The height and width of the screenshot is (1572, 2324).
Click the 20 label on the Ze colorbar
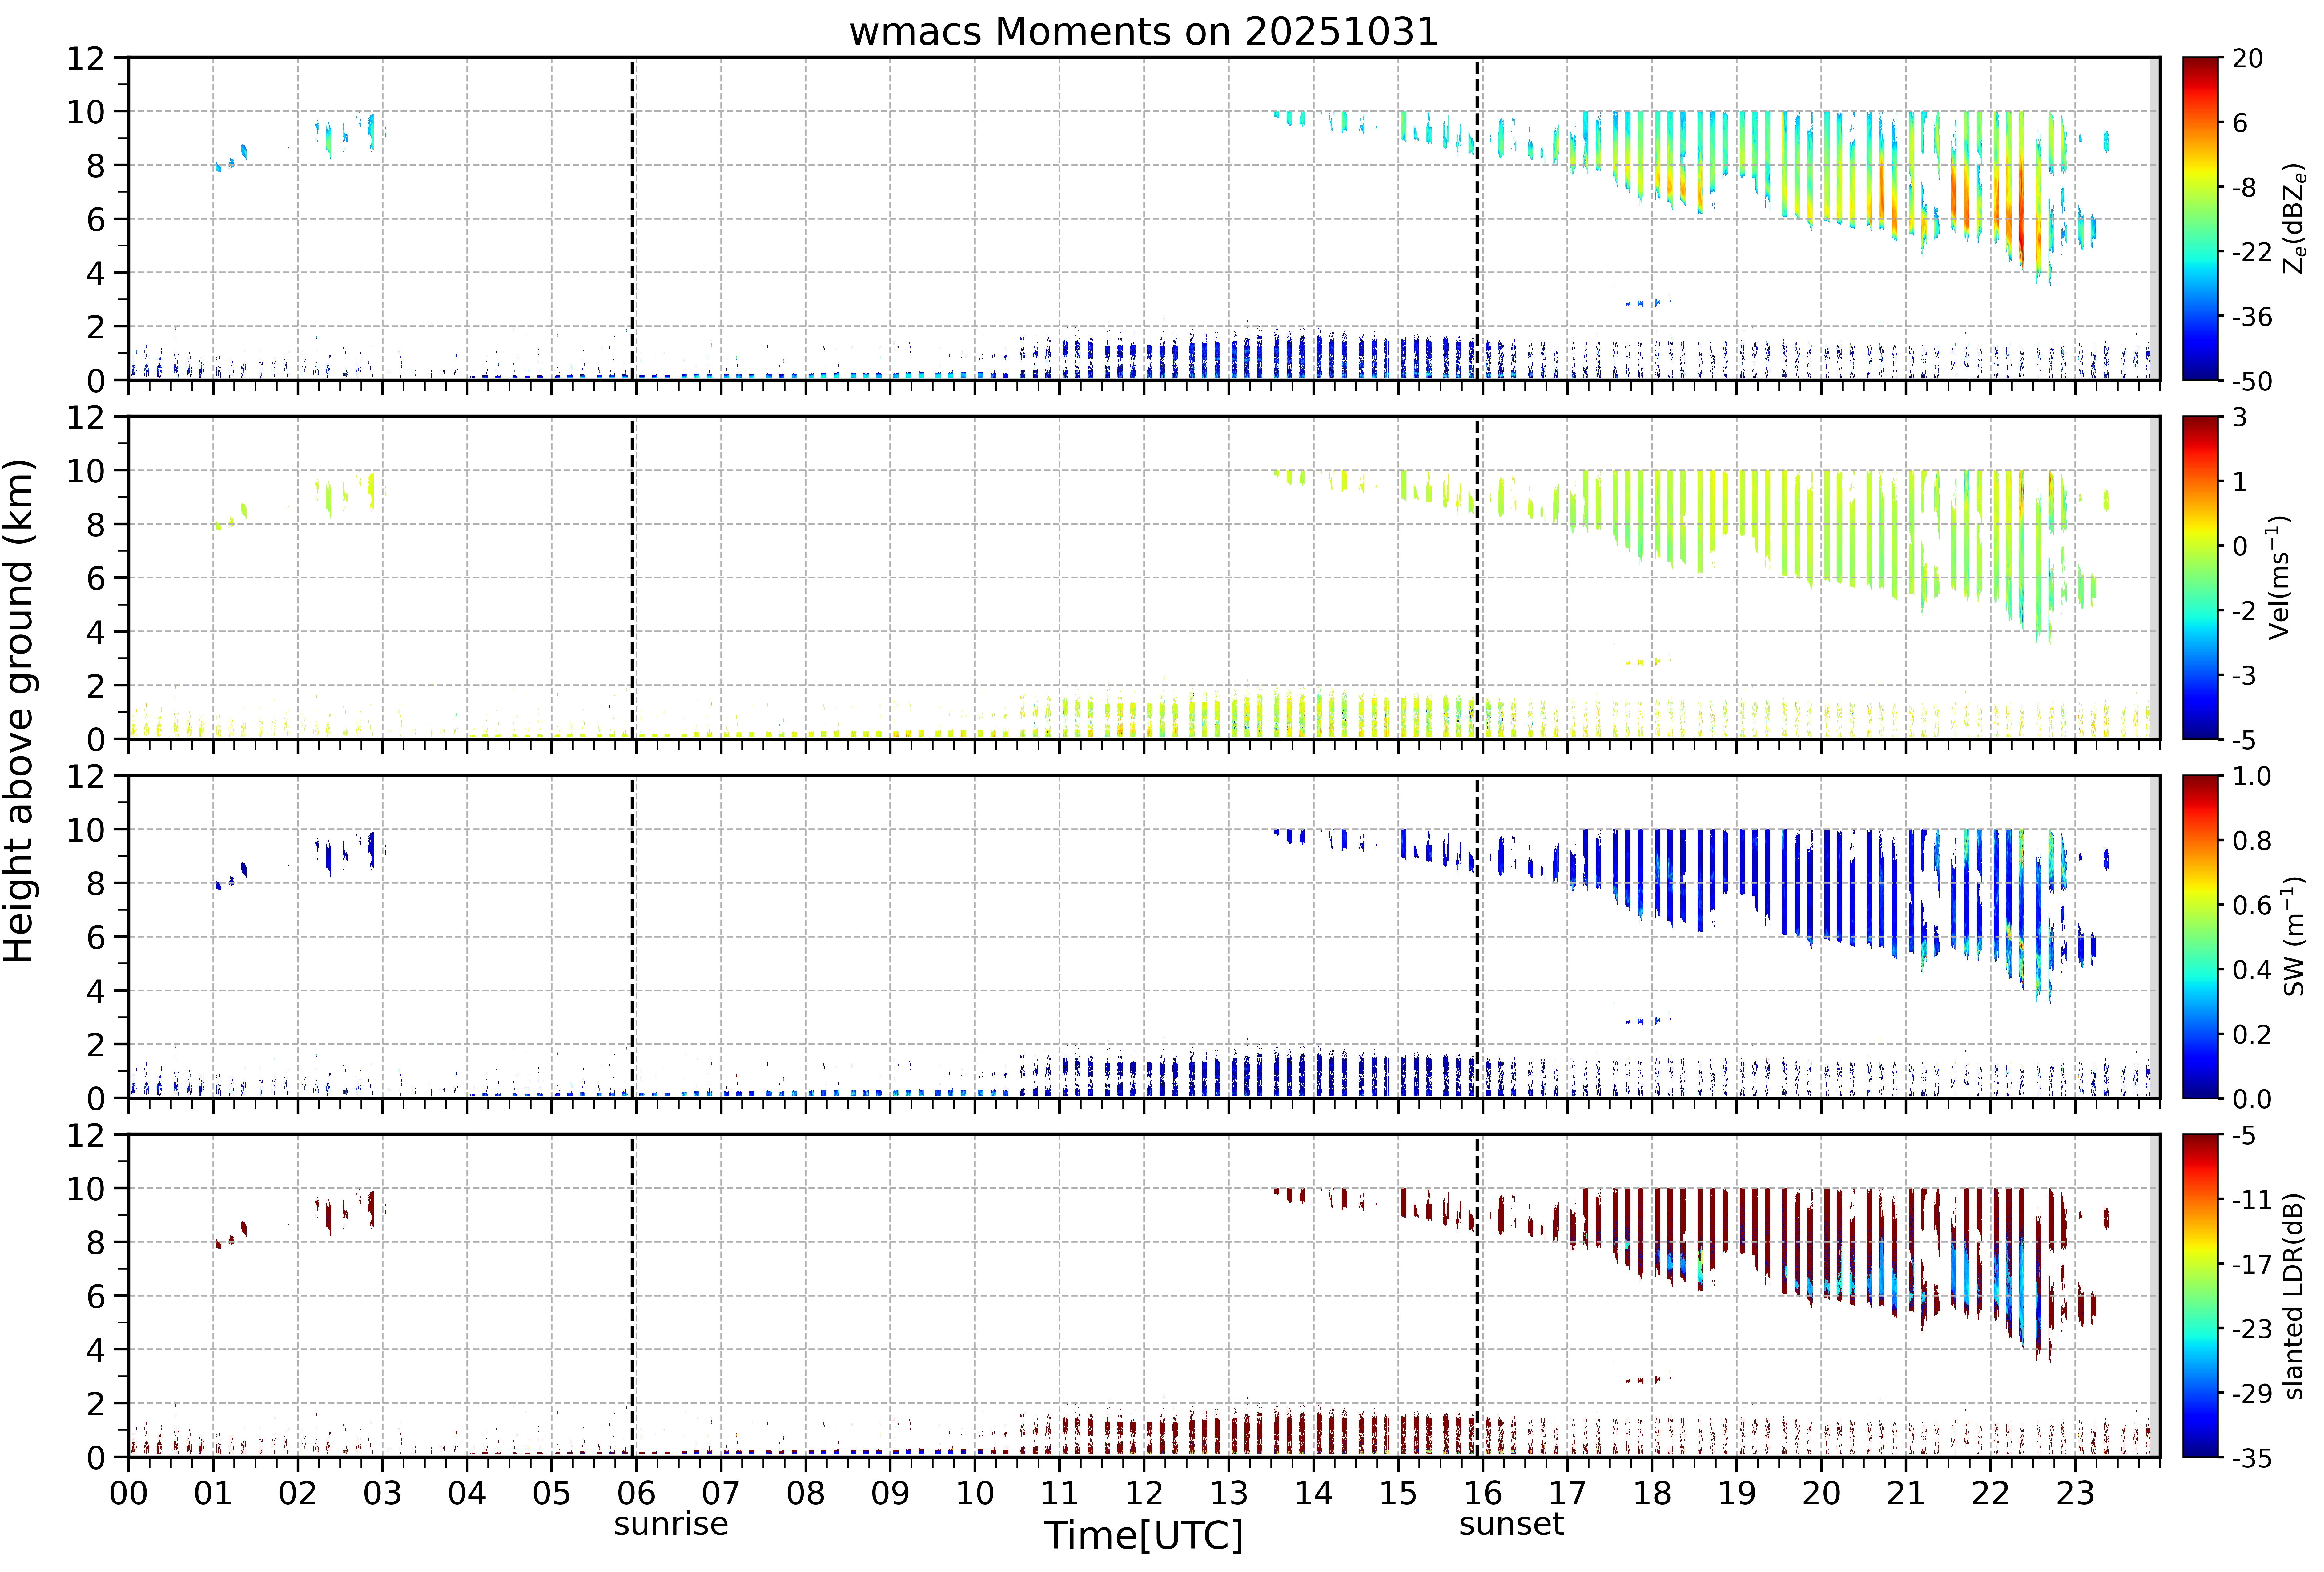(x=2247, y=59)
